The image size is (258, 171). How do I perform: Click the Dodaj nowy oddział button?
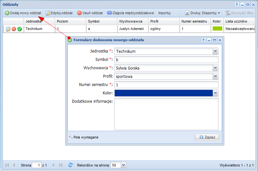point(23,13)
